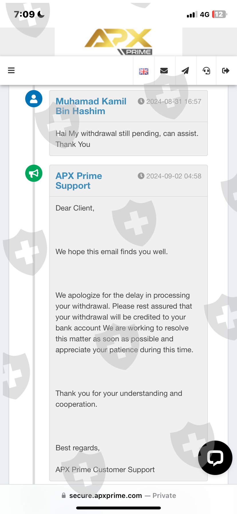Click the green megaphone support avatar
The image size is (237, 514).
click(34, 173)
